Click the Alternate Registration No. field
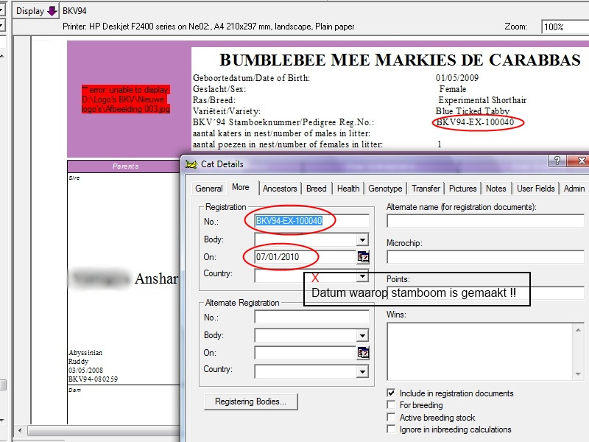Image resolution: width=589 pixels, height=442 pixels. 311,317
